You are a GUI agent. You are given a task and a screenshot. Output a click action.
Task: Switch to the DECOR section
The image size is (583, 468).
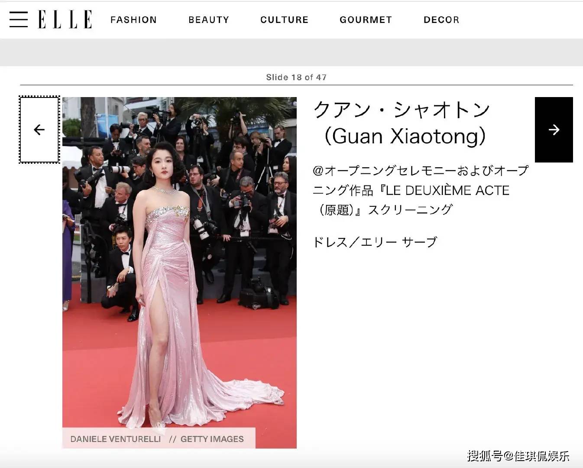(441, 20)
